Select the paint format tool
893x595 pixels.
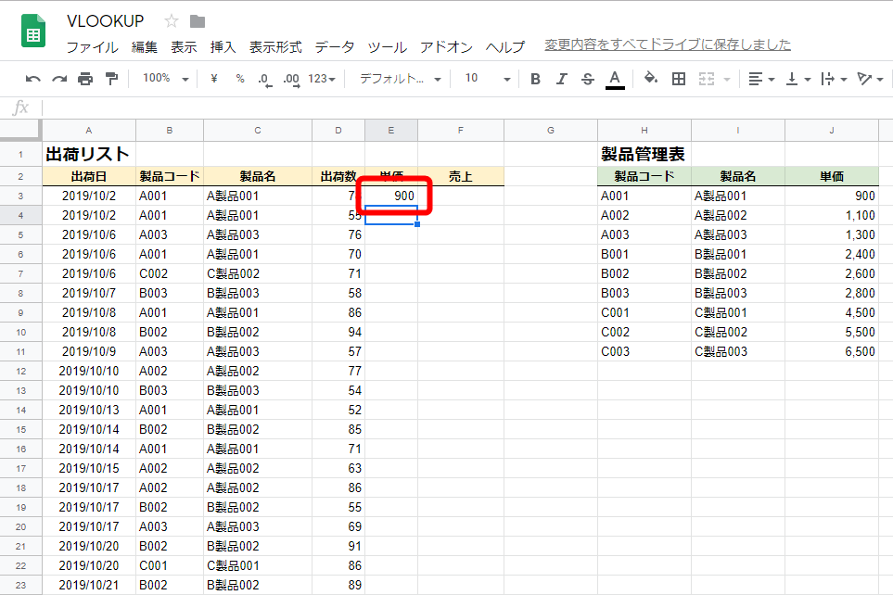108,79
